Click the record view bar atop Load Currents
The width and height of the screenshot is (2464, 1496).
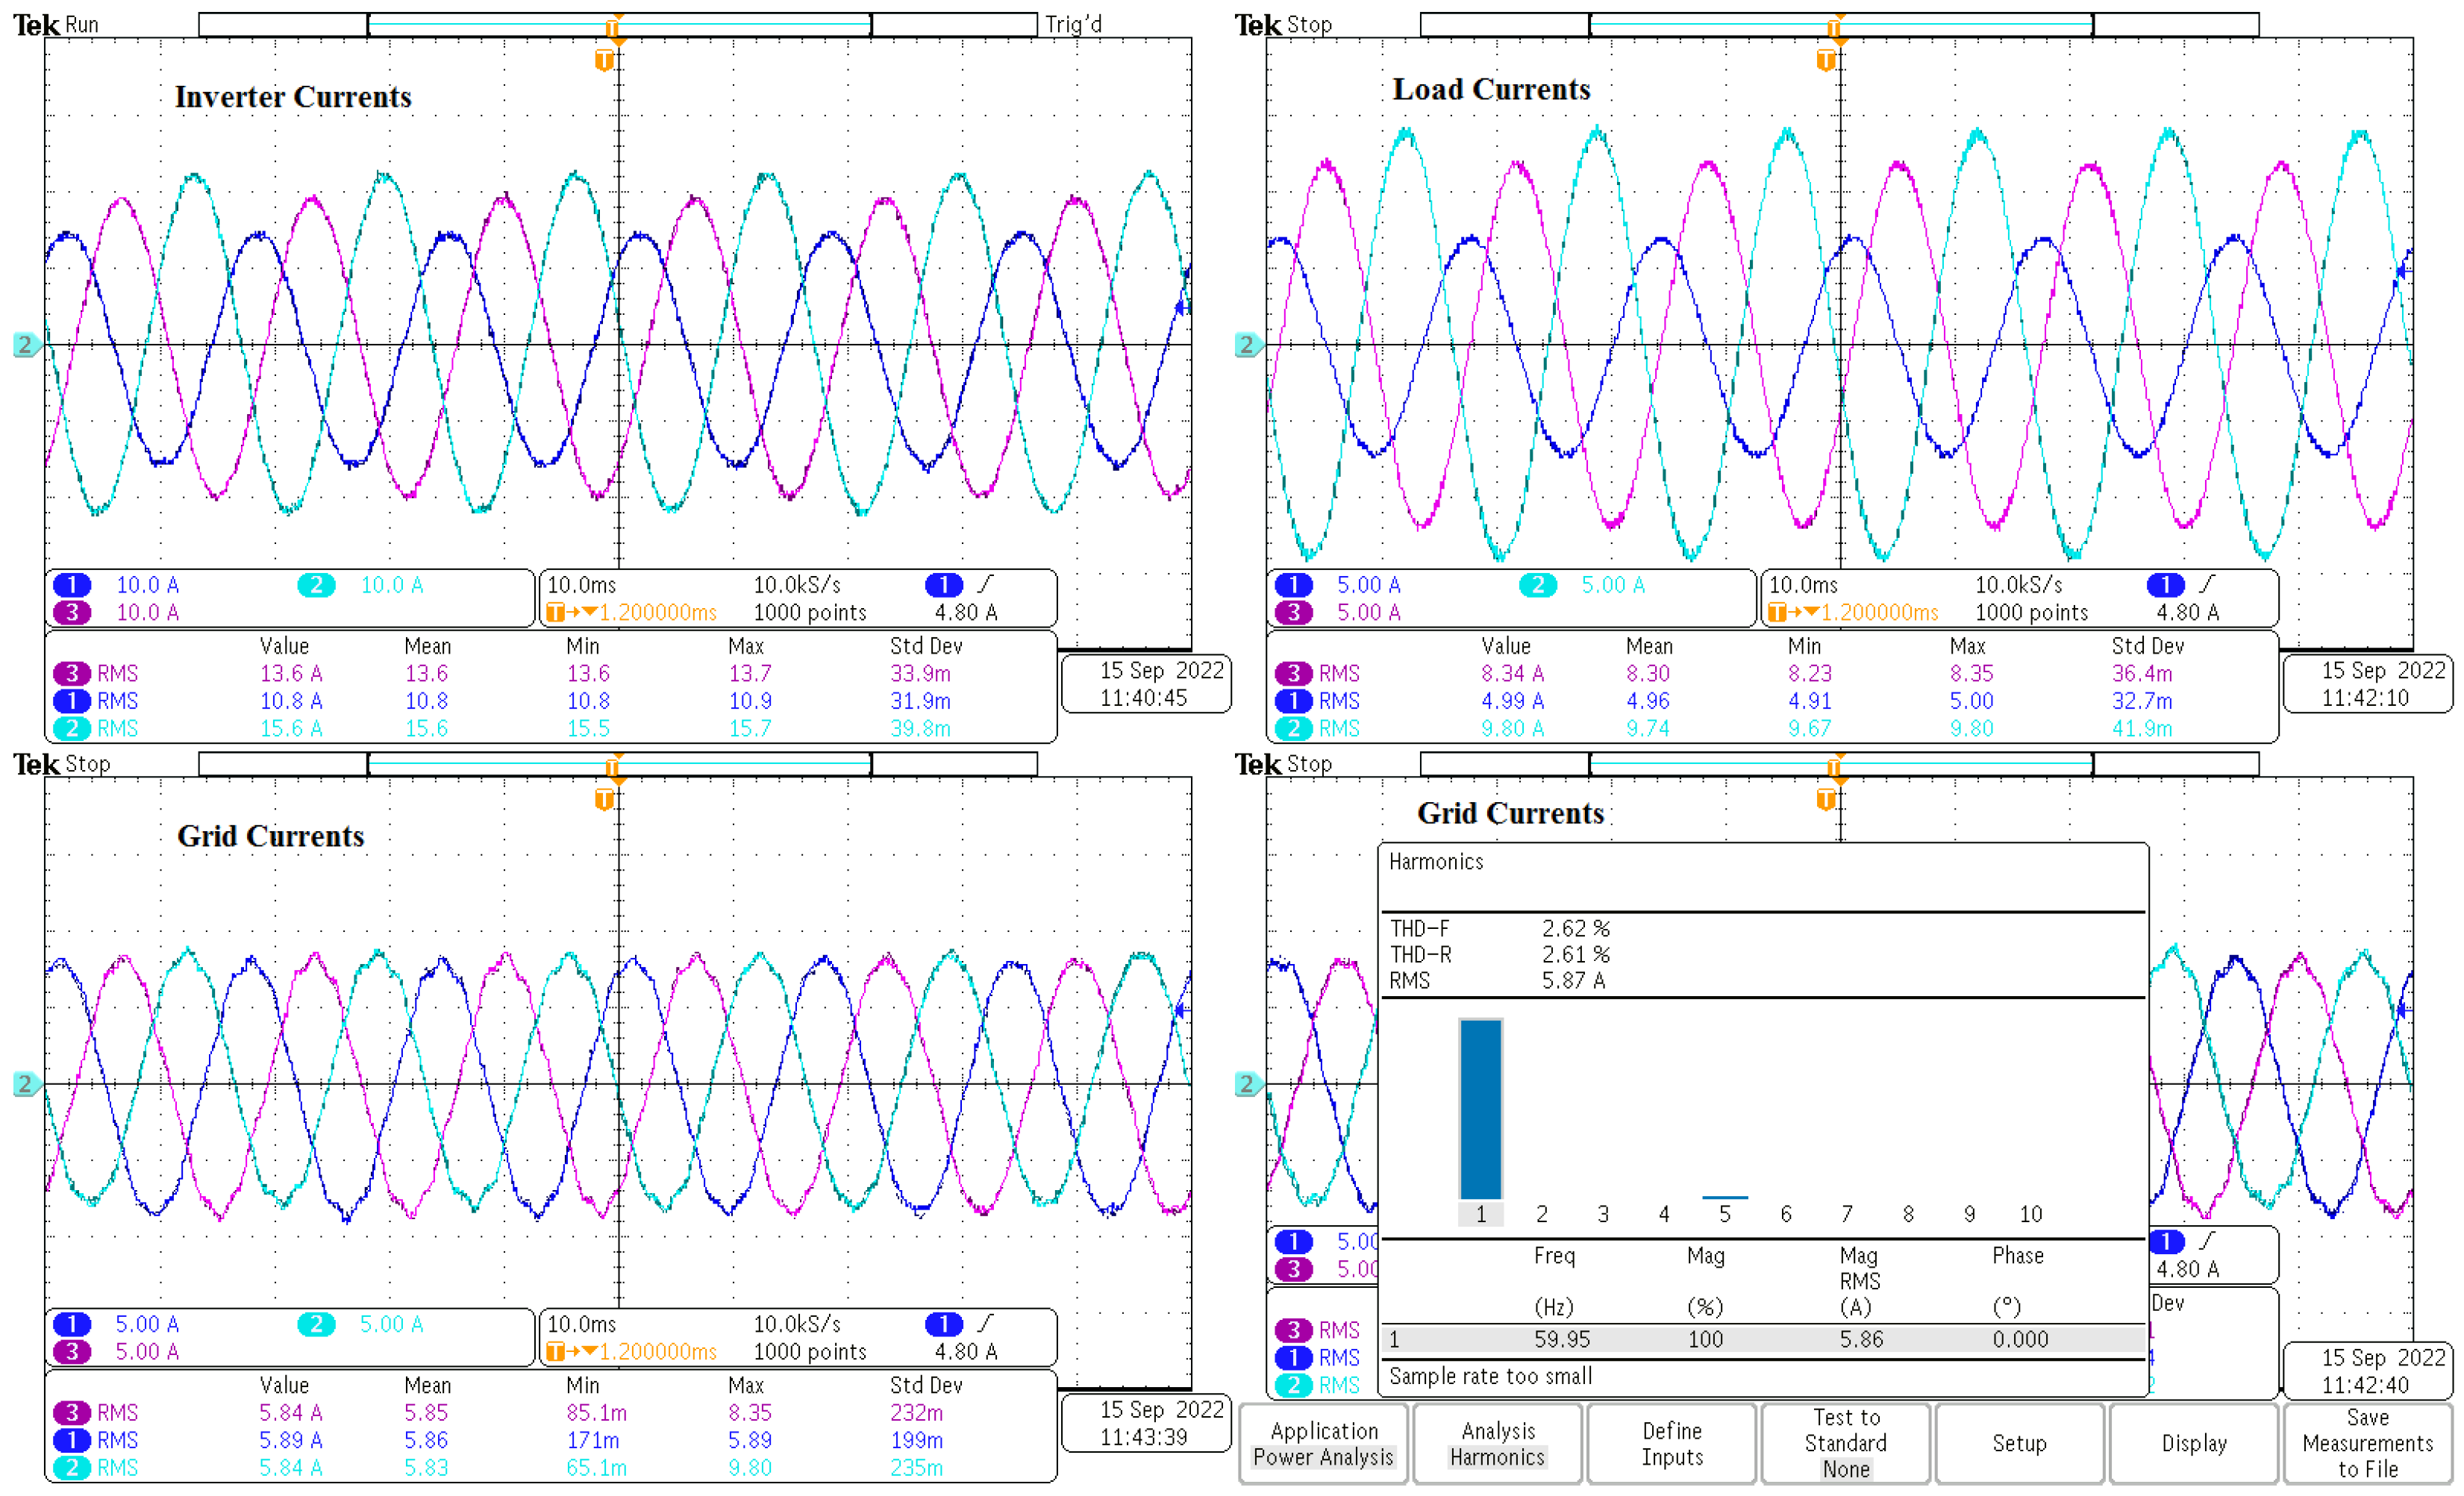[1840, 25]
